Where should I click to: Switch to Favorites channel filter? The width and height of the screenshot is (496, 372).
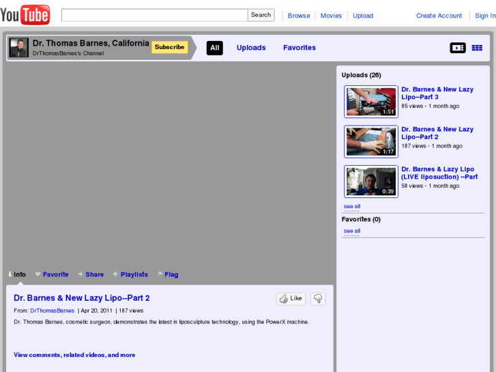coord(300,48)
